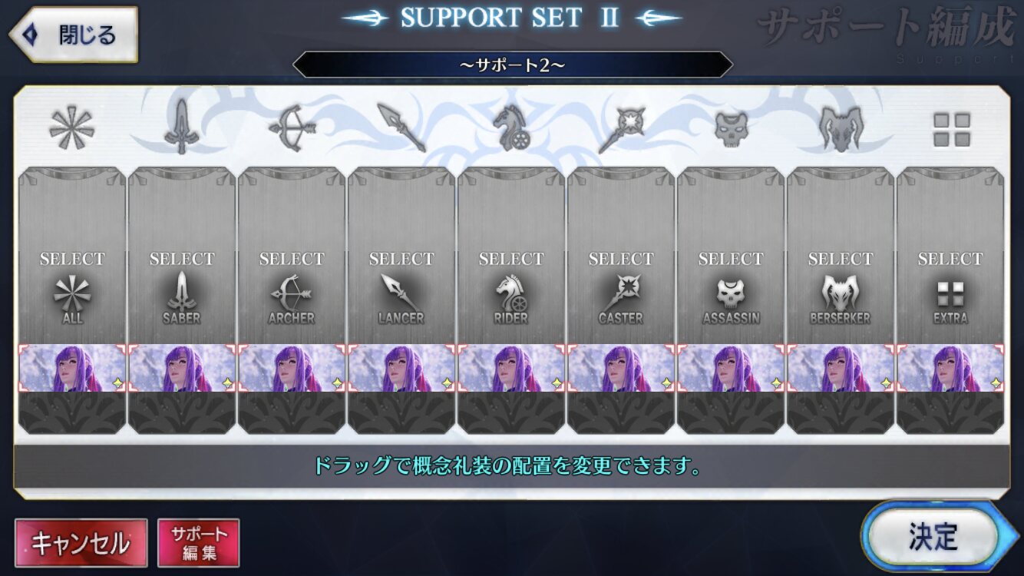Open サポート編集 support edit
1024x576 pixels.
(199, 543)
